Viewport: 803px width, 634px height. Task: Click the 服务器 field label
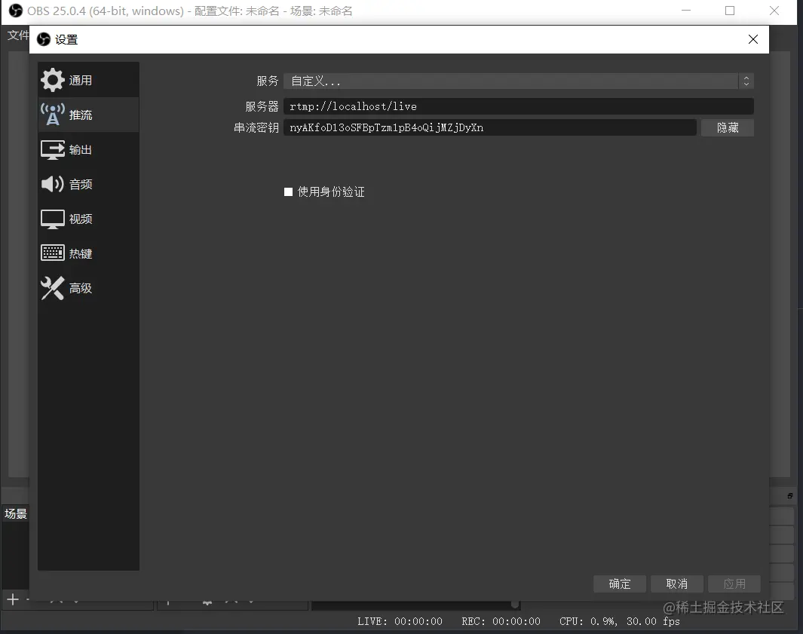[x=262, y=106]
